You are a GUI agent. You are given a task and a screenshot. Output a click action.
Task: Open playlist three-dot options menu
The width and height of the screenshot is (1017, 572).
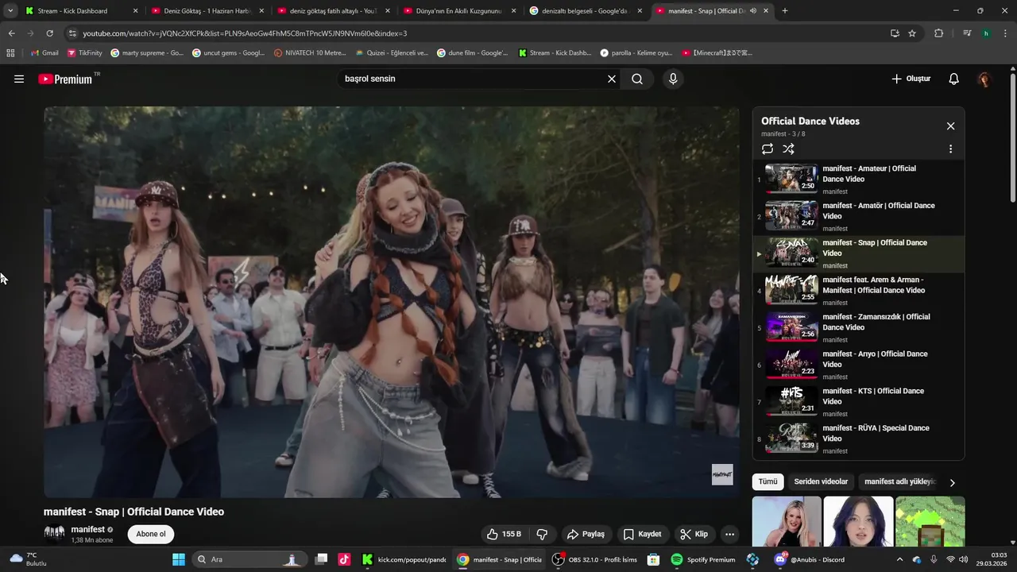coord(950,149)
